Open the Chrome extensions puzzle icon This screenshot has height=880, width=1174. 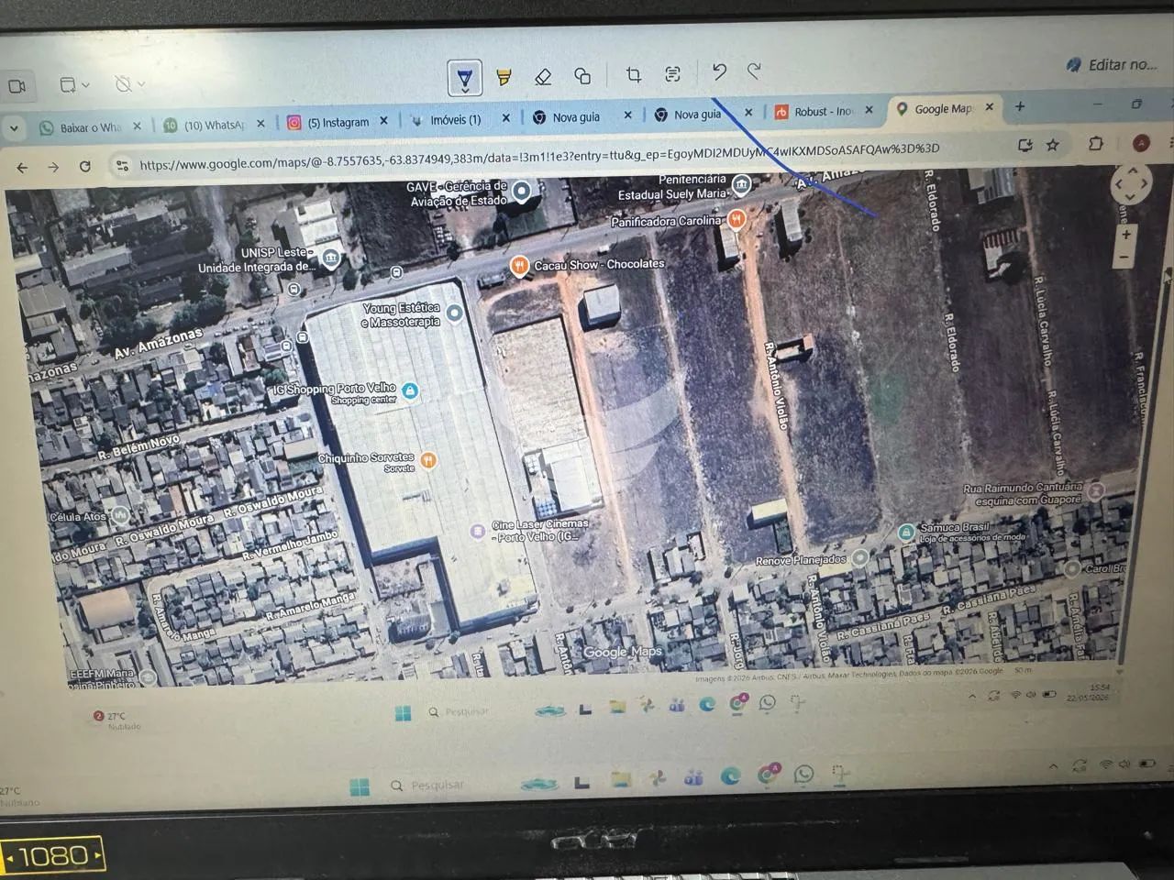pyautogui.click(x=1096, y=143)
